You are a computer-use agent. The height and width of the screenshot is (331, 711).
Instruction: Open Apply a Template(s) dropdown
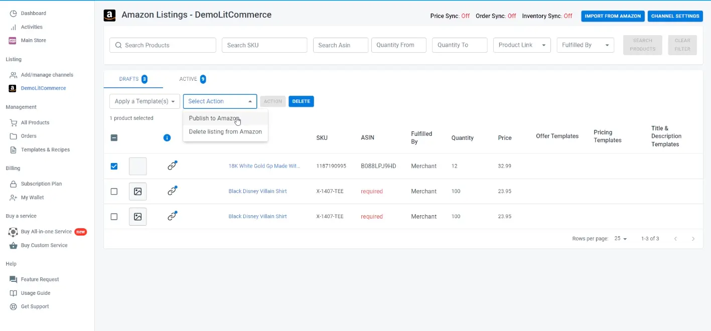(x=145, y=101)
